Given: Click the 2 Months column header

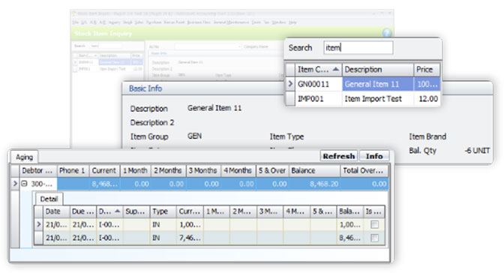Looking at the screenshot, I should 168,170.
